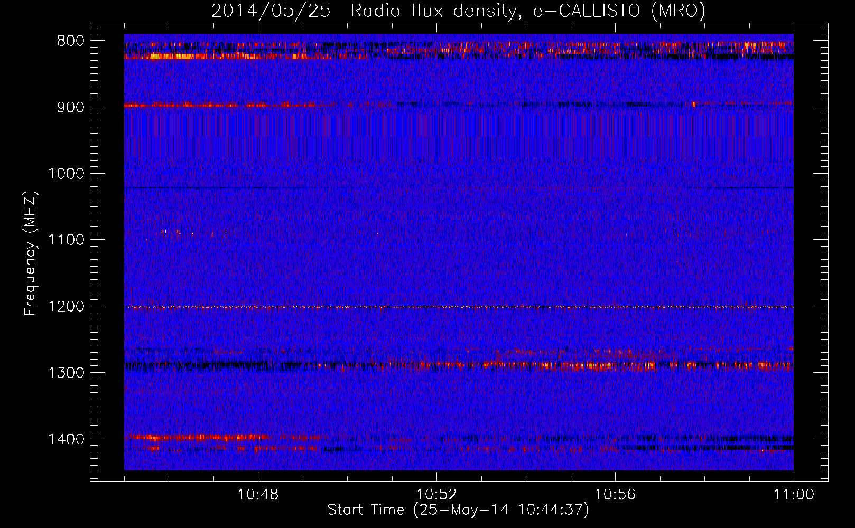Click the bright yellow burst near 820 MHz

tap(172, 56)
